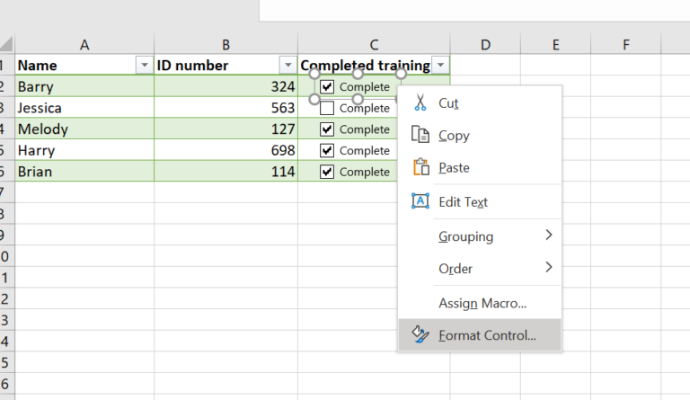Click the Copy icon in context menu
This screenshot has width=690, height=400.
(420, 135)
